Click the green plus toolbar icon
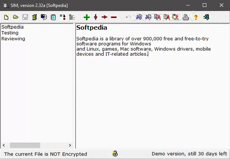This screenshot has height=159, width=230. click(x=86, y=17)
